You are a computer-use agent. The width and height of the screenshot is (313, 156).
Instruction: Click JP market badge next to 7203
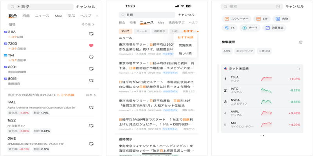click(5, 44)
